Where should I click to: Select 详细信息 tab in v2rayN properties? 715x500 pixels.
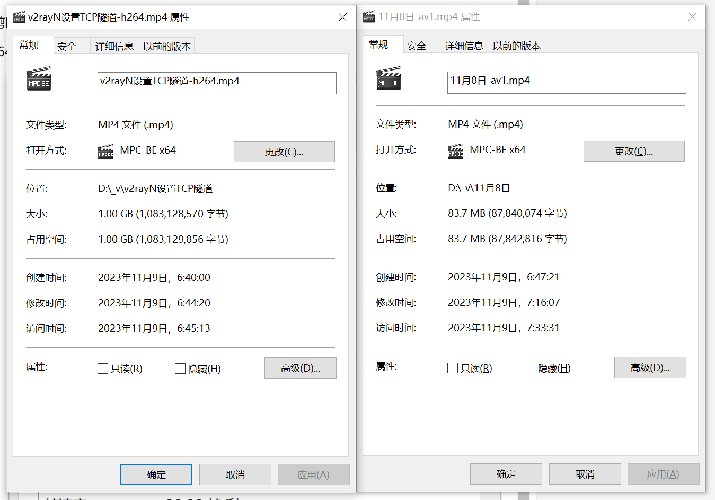[x=114, y=47]
